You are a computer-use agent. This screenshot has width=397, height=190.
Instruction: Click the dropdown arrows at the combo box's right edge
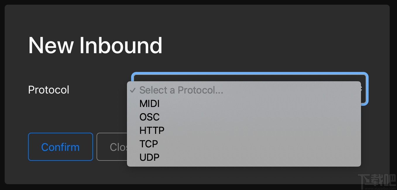[x=364, y=89]
